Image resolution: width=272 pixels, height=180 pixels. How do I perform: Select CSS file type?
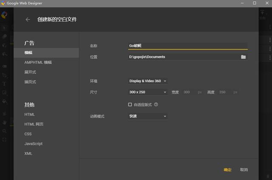pyautogui.click(x=28, y=134)
